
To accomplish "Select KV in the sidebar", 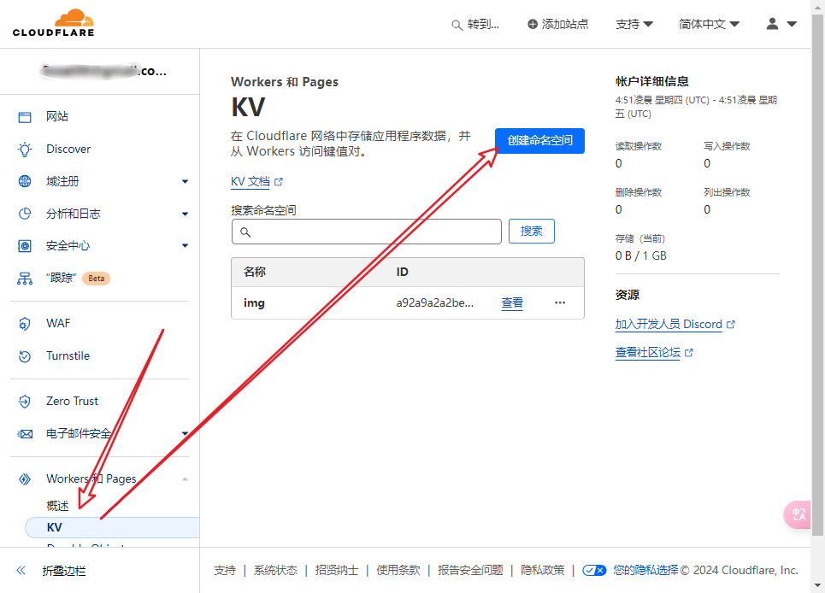I will (55, 528).
